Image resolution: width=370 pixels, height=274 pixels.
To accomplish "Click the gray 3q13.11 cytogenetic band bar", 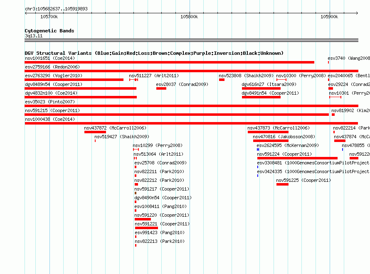I will click(x=191, y=40).
